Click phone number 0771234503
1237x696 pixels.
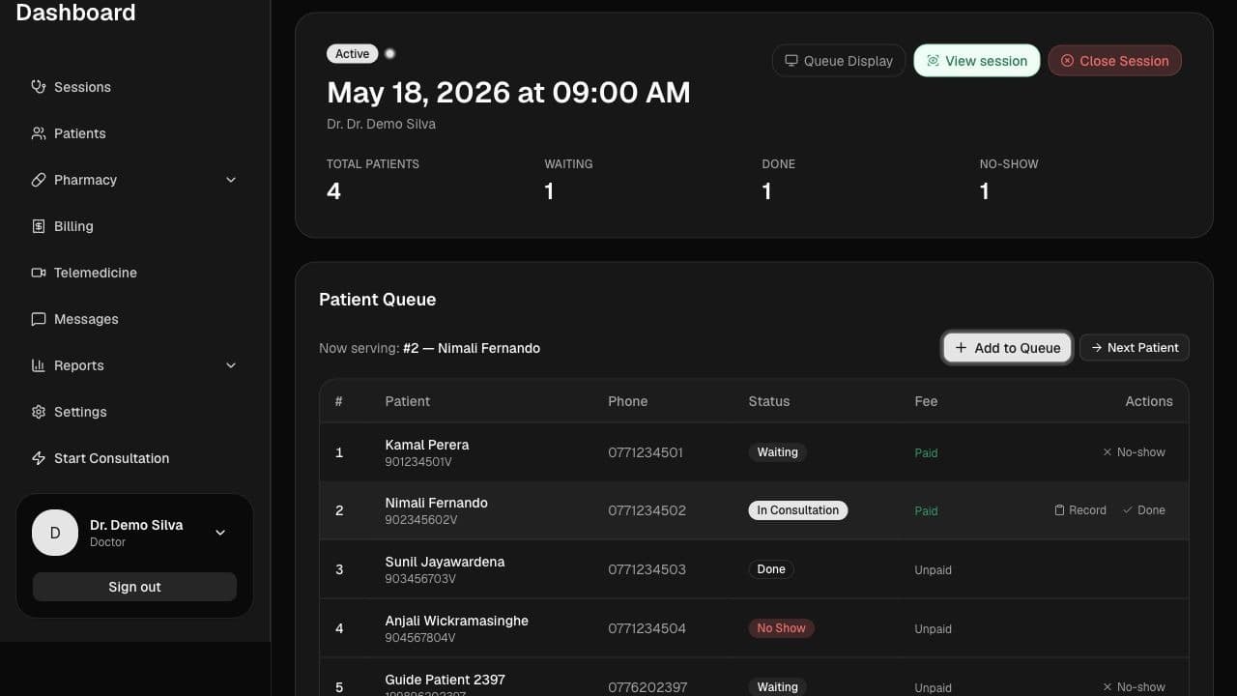click(647, 569)
